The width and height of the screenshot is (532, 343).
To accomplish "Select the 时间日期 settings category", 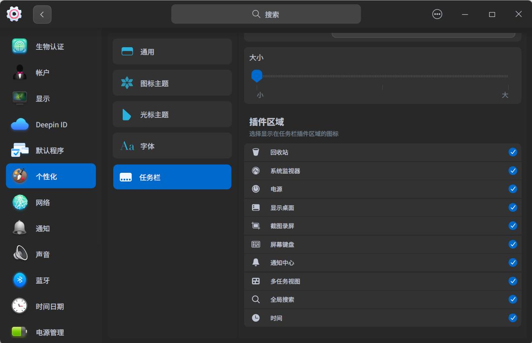I will pos(51,306).
